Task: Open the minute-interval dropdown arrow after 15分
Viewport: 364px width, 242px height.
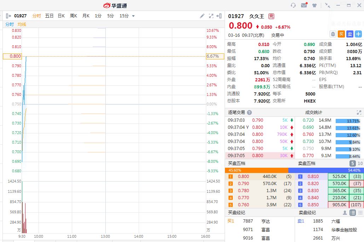Action: [x=133, y=16]
